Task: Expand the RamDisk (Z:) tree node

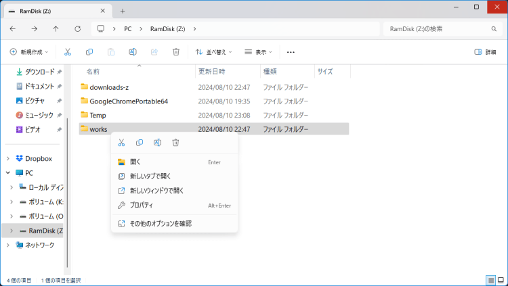Action: pos(12,231)
